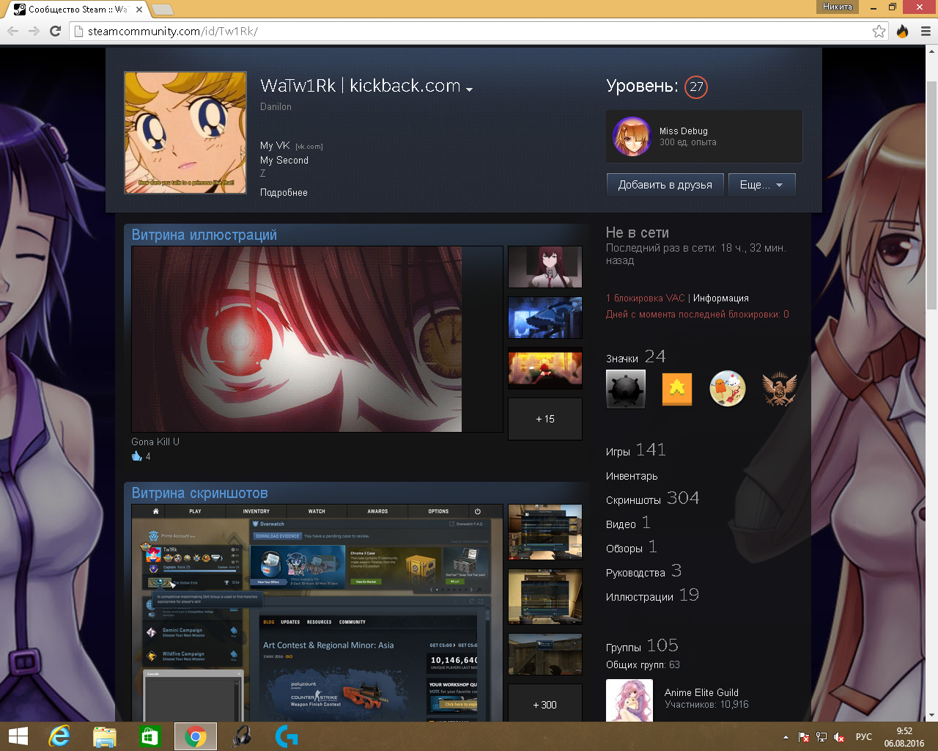The width and height of the screenshot is (938, 751).
Task: Switch input language via РУС indicator
Action: pyautogui.click(x=864, y=737)
